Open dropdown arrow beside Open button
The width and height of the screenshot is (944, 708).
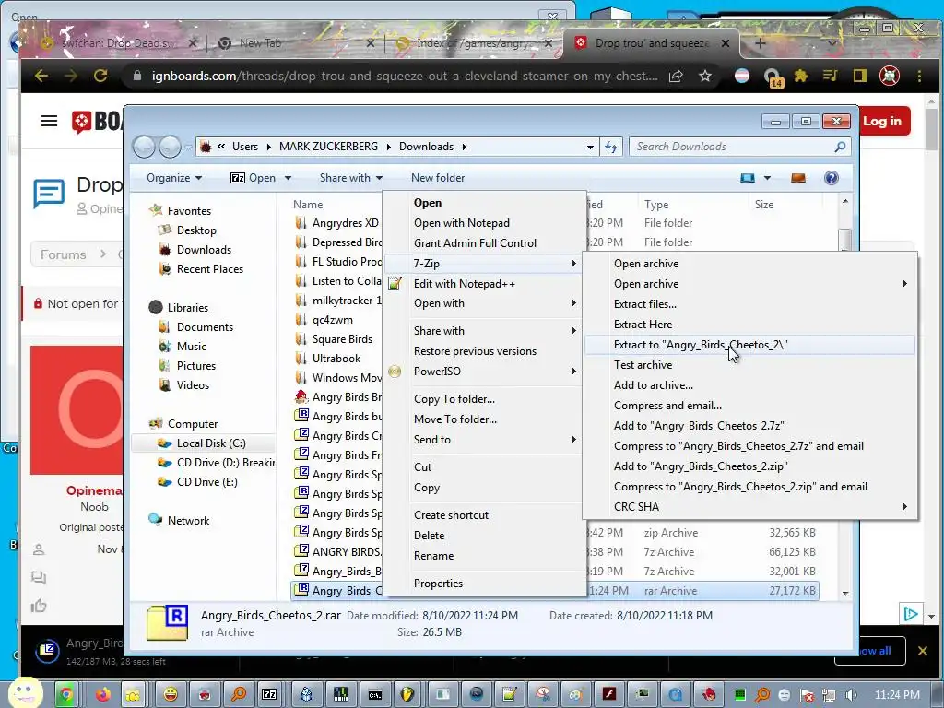[288, 178]
